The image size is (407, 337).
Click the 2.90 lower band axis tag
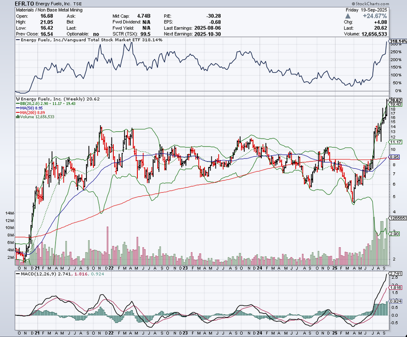click(x=395, y=234)
